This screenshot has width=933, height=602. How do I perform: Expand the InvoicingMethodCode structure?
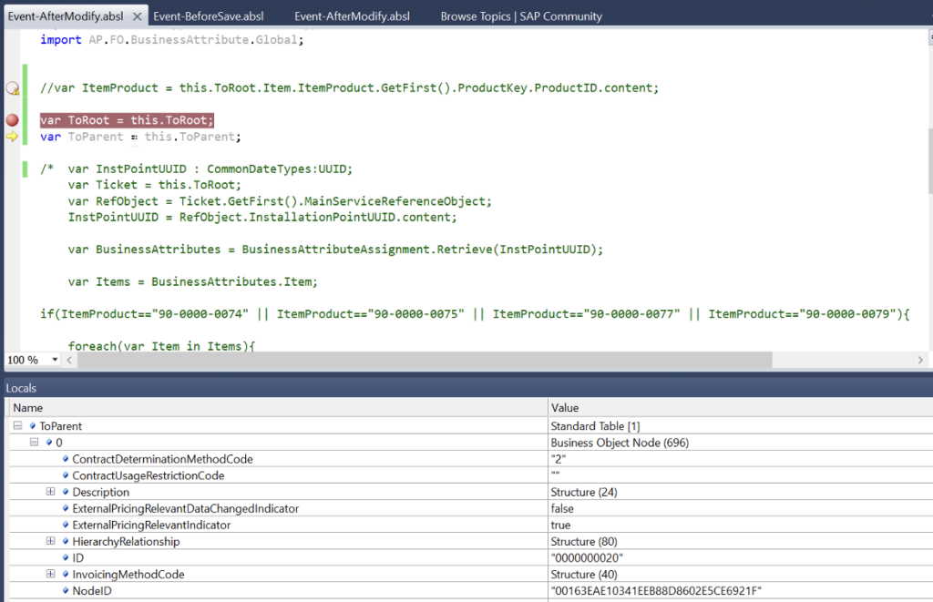51,575
